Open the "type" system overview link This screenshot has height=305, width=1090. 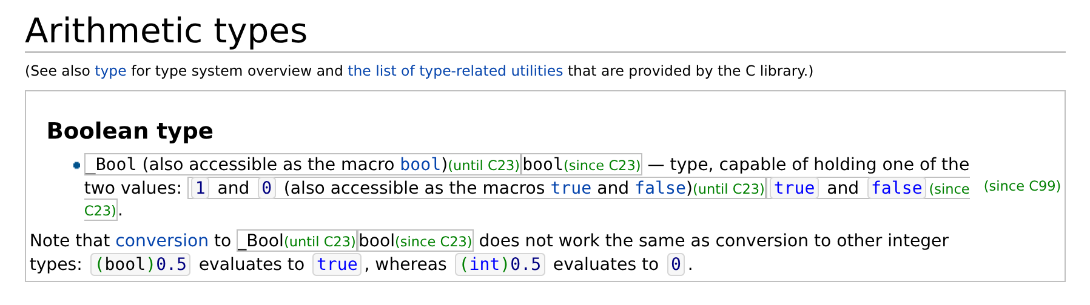pyautogui.click(x=110, y=71)
